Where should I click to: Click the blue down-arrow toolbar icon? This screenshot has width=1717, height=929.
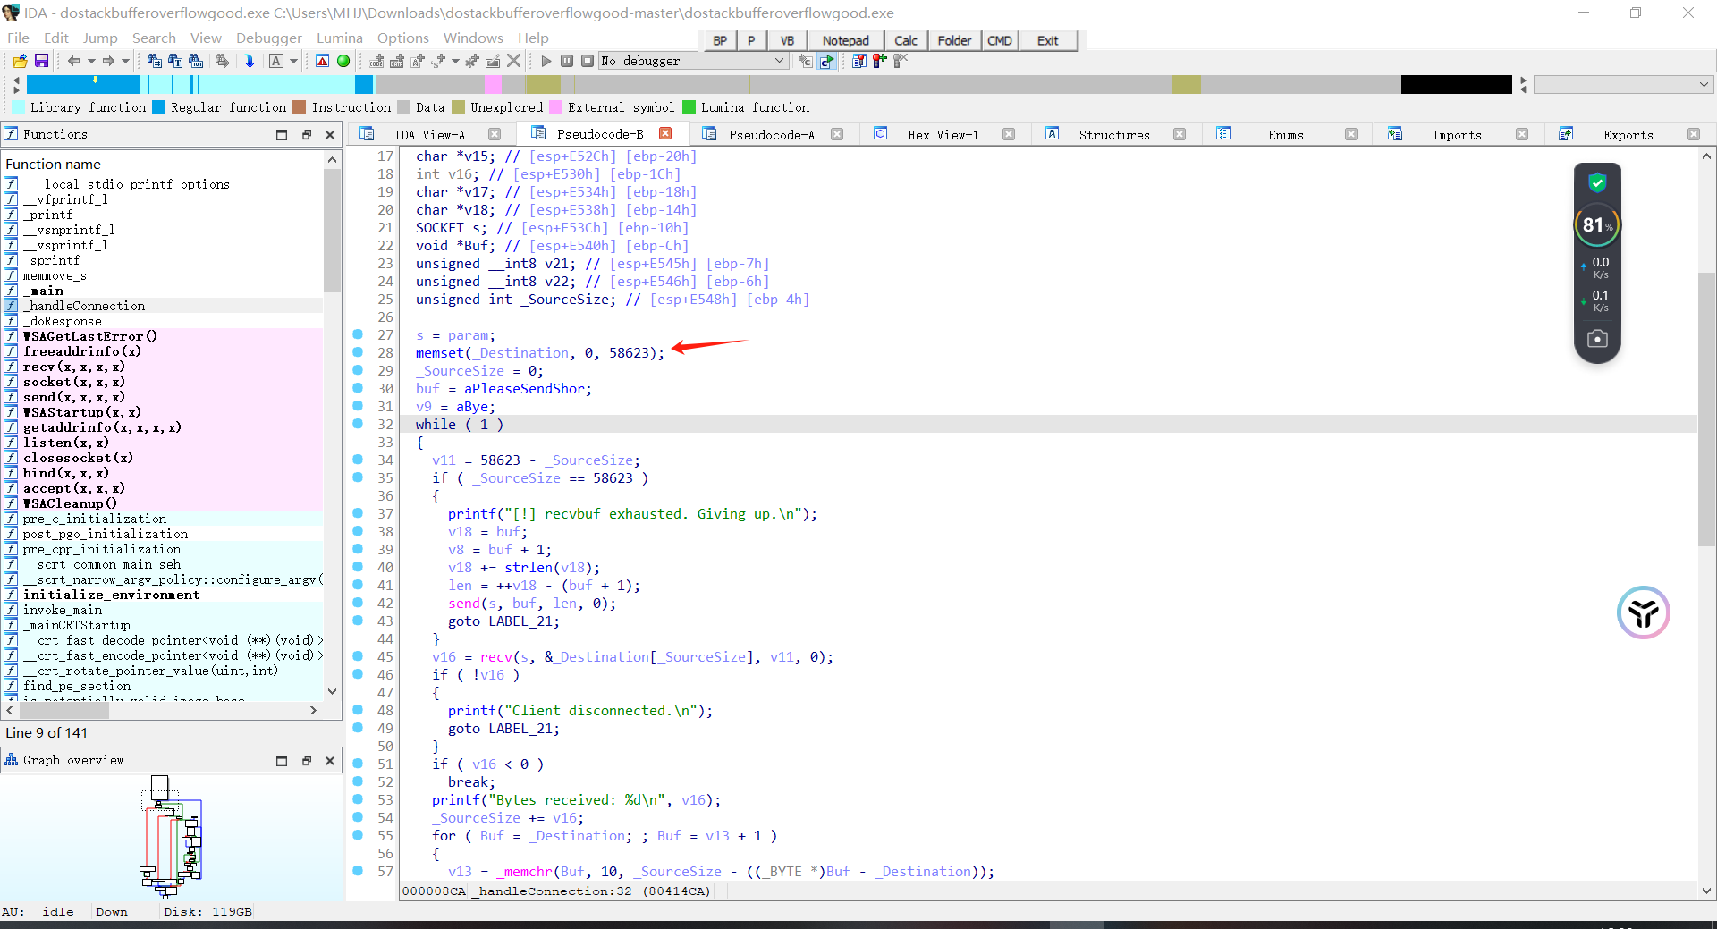coord(250,61)
